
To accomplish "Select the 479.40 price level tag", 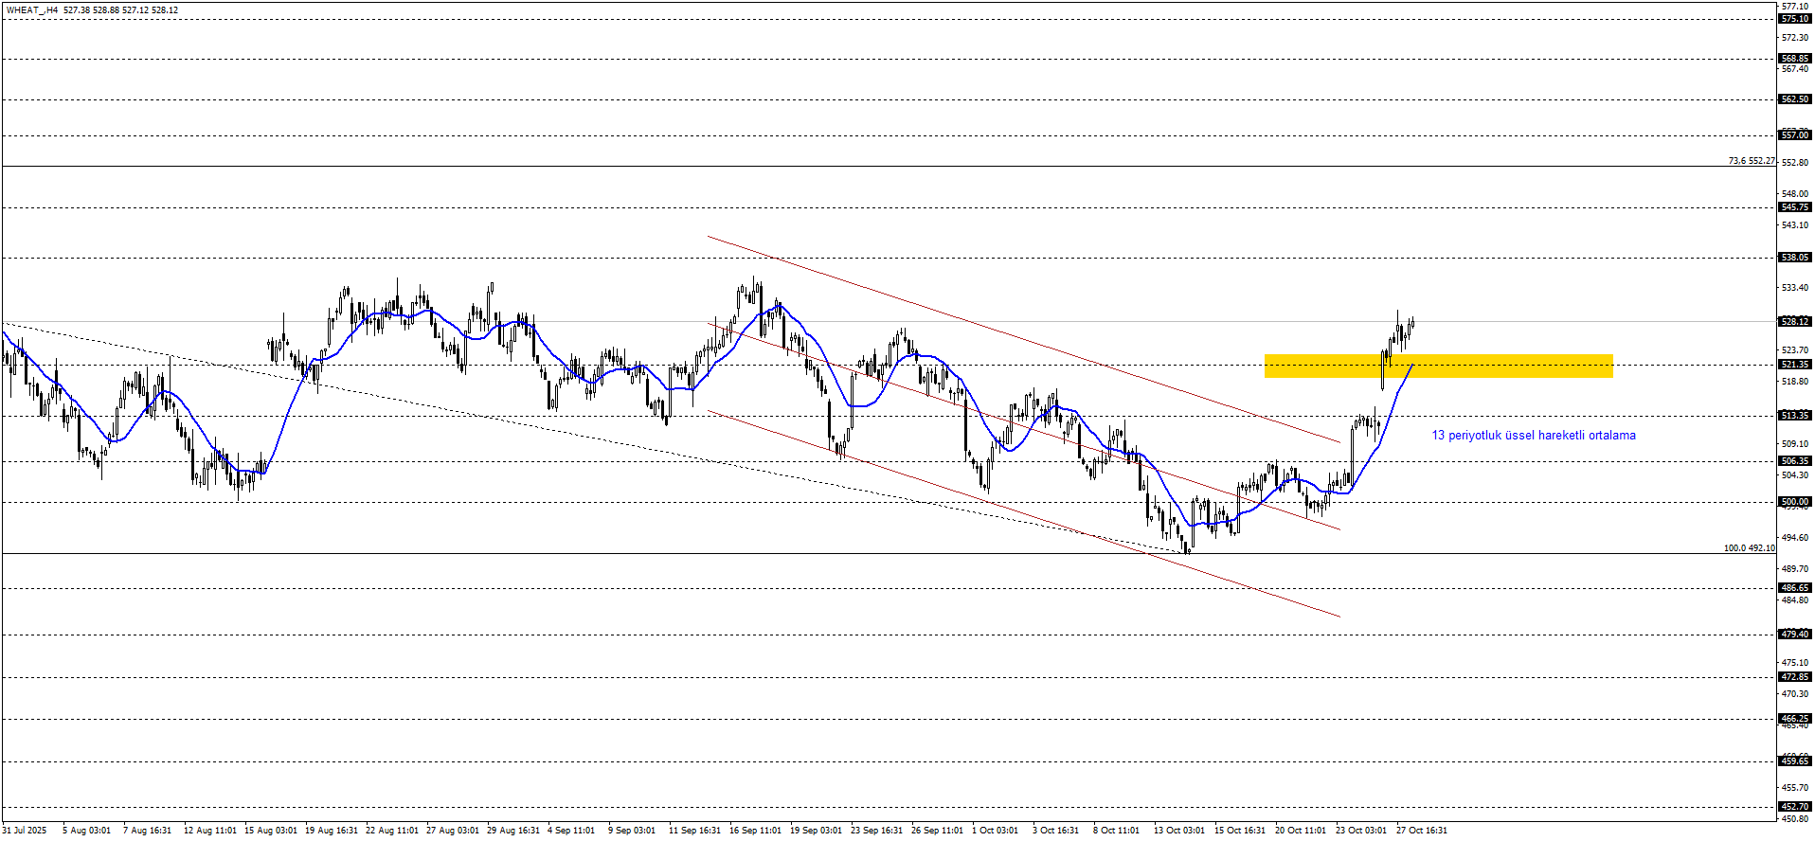I will point(1795,635).
